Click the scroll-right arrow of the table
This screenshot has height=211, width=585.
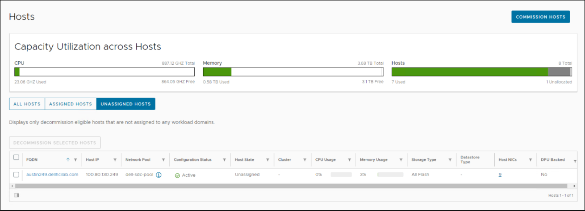(x=574, y=186)
